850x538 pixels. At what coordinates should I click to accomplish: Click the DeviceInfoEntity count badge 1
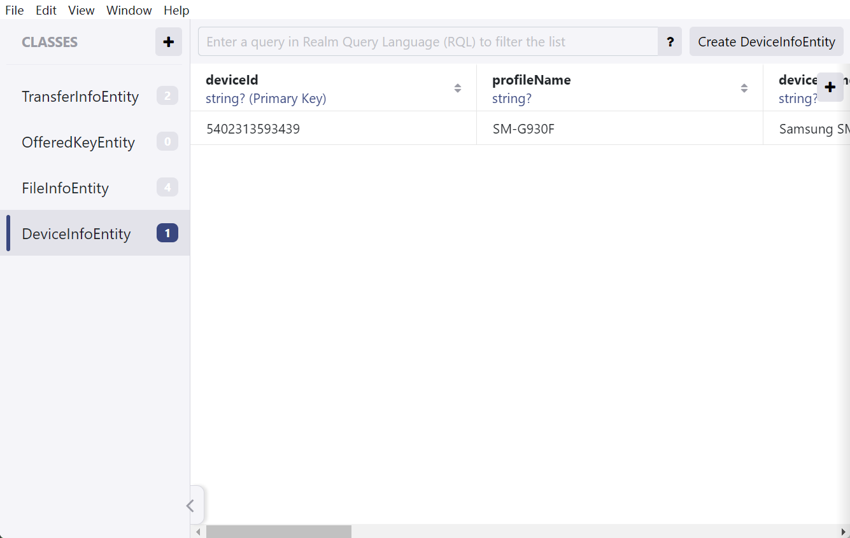(x=167, y=233)
